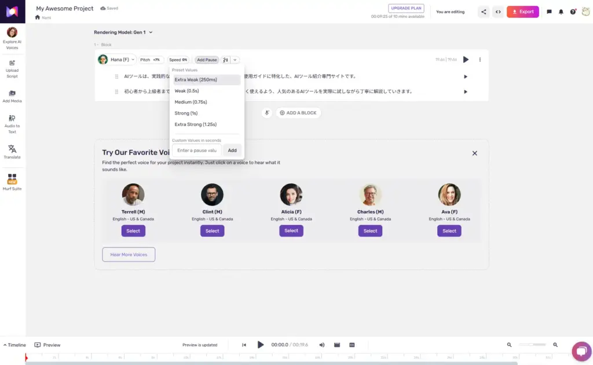Open the comments chat icon
Image resolution: width=593 pixels, height=365 pixels.
[x=549, y=12]
